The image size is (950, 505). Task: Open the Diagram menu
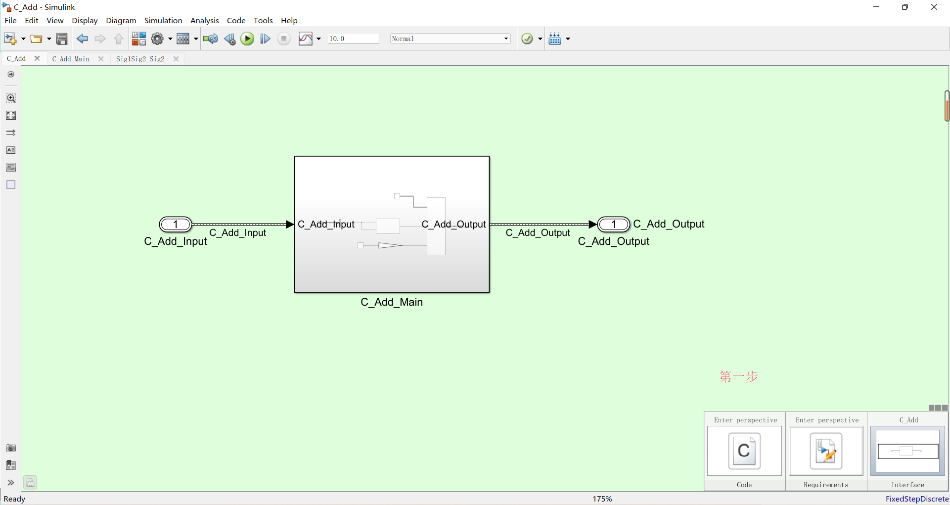coord(121,20)
